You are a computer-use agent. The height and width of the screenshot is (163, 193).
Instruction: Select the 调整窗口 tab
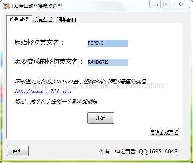tap(67, 20)
